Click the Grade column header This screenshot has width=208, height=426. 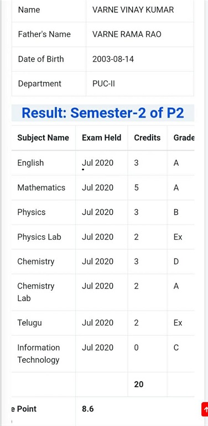pos(184,138)
